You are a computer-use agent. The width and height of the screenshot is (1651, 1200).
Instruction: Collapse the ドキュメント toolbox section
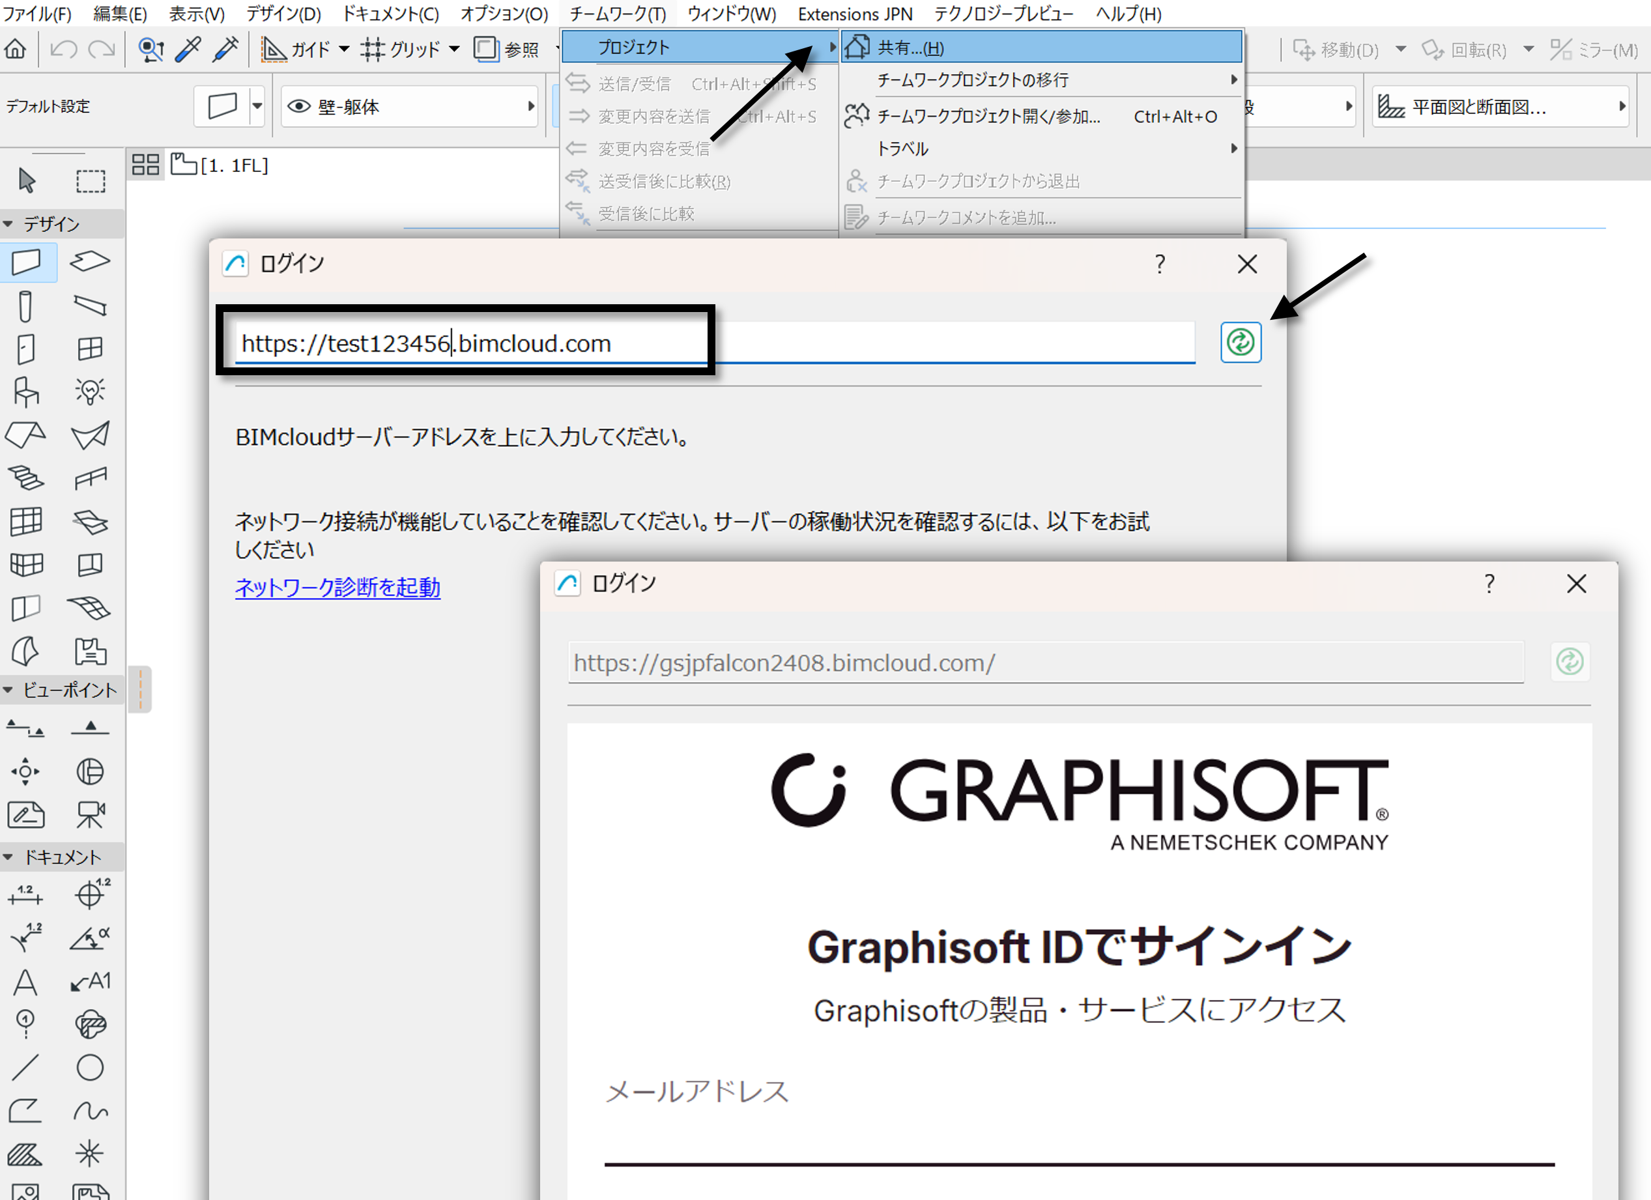click(8, 857)
